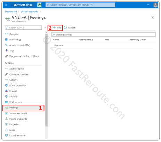The width and height of the screenshot is (161, 142).
Task: Select Peerings in the sidebar
Action: pyautogui.click(x=23, y=108)
